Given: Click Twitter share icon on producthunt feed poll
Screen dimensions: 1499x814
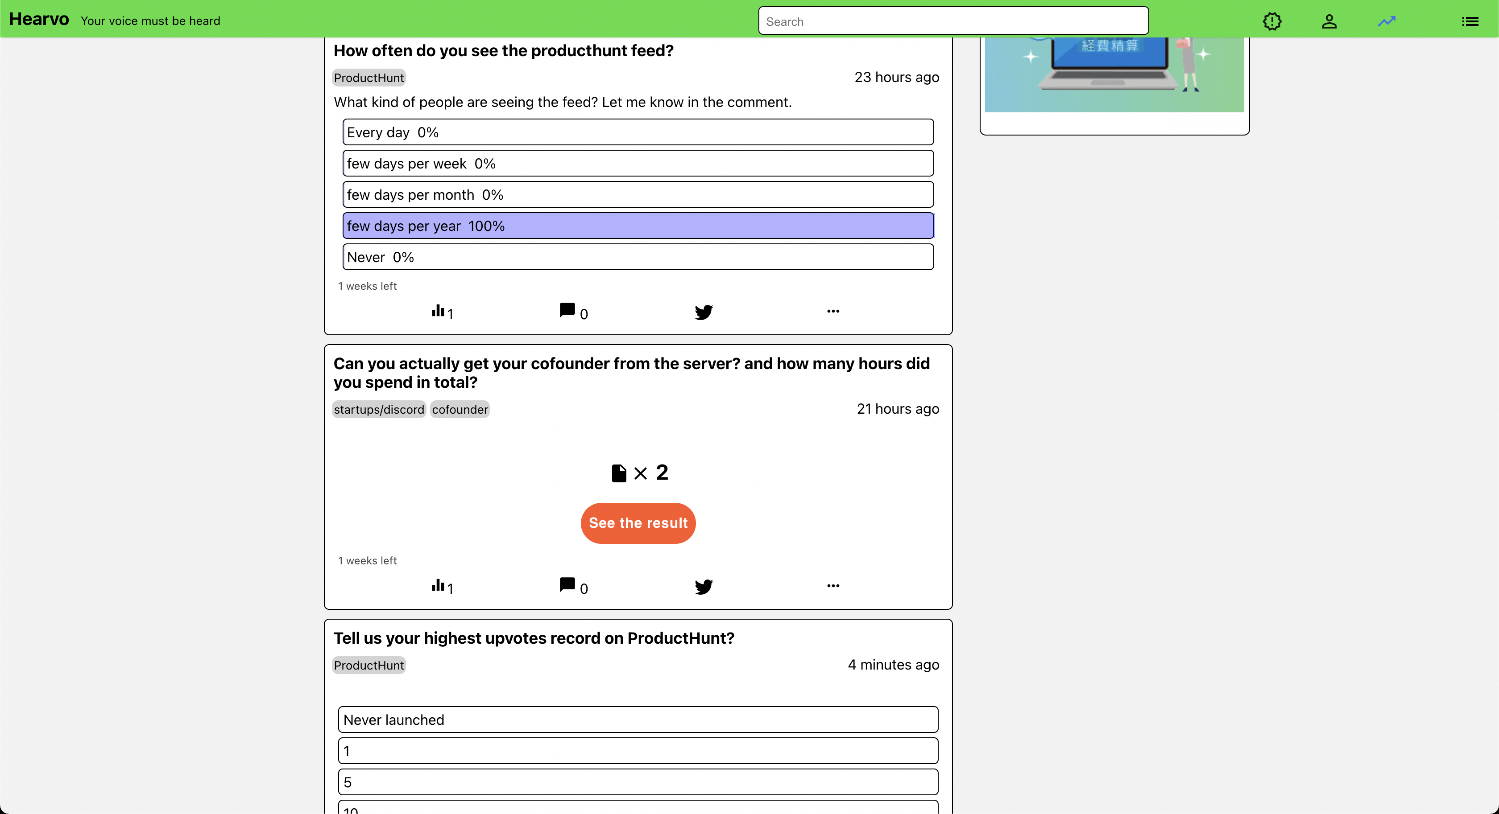Looking at the screenshot, I should coord(704,312).
